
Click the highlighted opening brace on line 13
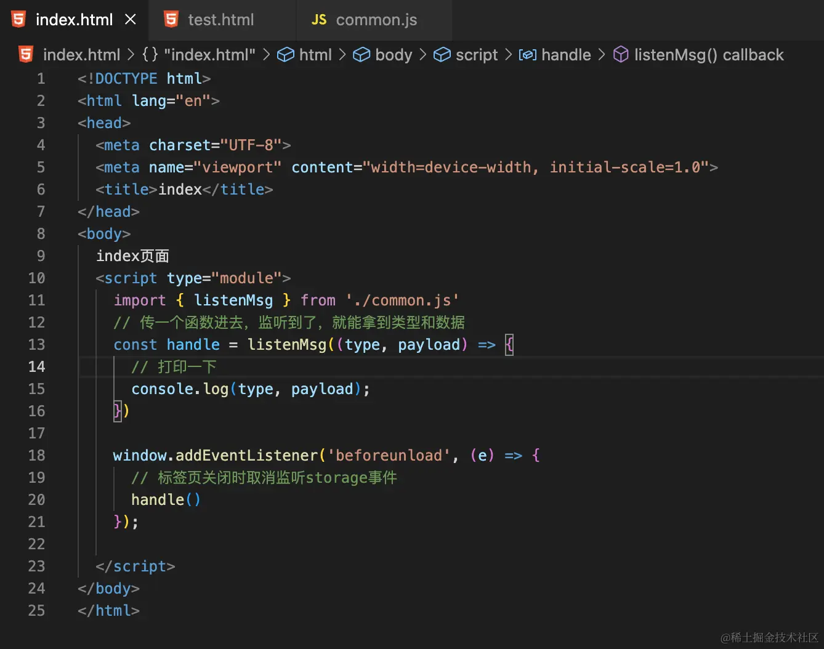coord(509,345)
